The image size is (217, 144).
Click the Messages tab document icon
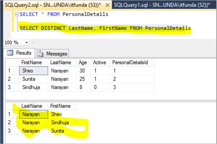(x=40, y=54)
